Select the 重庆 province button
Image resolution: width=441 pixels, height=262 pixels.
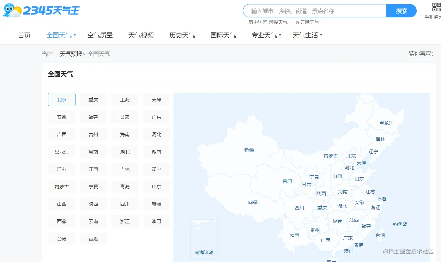point(93,100)
